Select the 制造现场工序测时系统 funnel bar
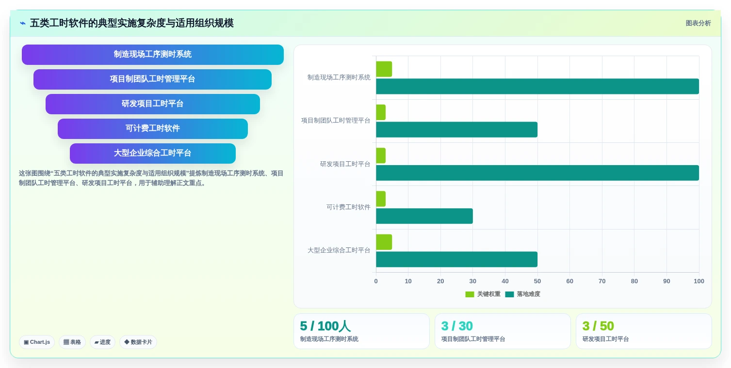Image resolution: width=731 pixels, height=368 pixels. click(x=153, y=55)
